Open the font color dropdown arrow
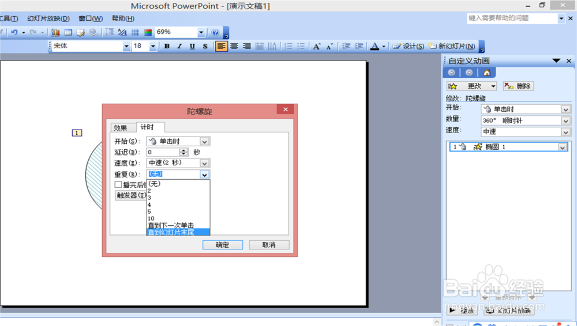Screen dimensions: 577x326 point(384,46)
